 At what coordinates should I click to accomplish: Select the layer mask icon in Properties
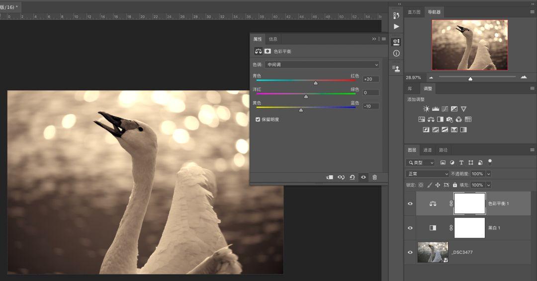point(268,51)
